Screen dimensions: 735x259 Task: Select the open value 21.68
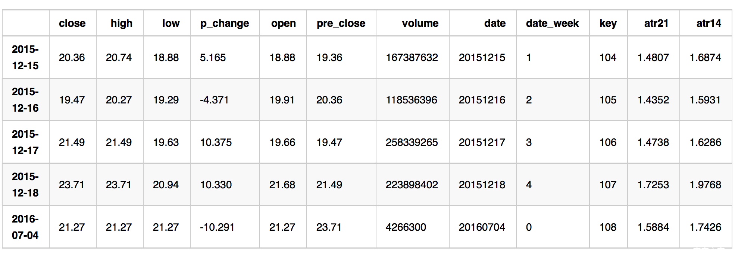282,185
